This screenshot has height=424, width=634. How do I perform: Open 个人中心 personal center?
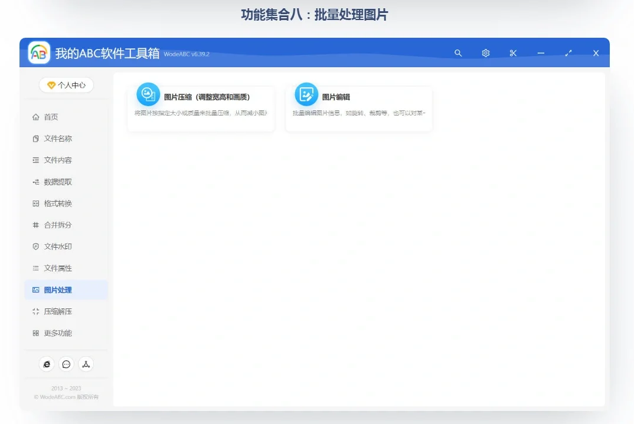point(66,85)
